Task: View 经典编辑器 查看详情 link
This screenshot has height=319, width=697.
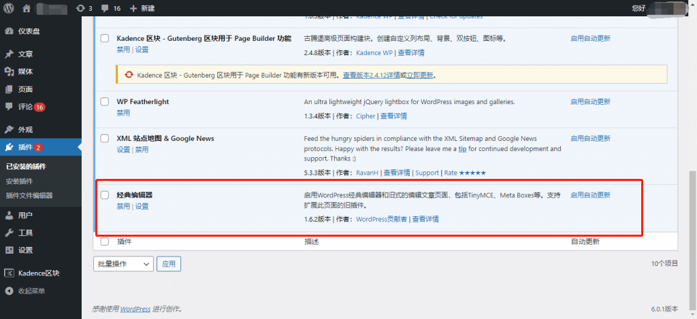Action: (x=425, y=218)
